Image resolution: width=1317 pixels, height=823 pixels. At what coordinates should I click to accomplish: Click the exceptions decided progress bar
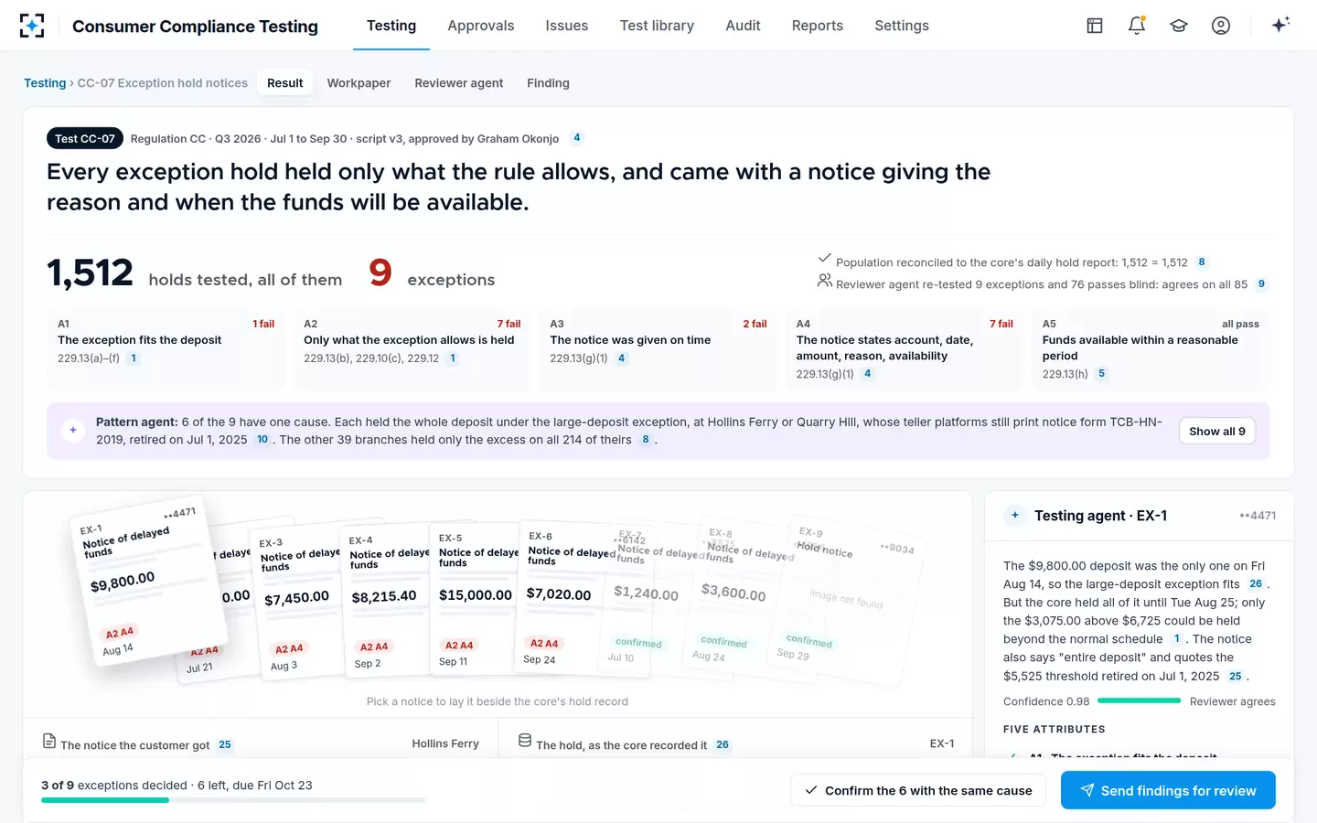[233, 800]
